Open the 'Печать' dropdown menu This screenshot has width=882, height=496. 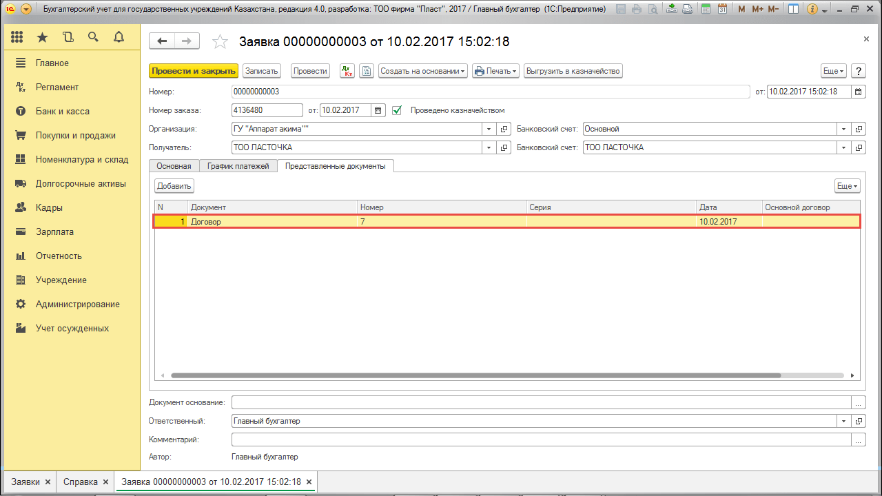coord(495,71)
